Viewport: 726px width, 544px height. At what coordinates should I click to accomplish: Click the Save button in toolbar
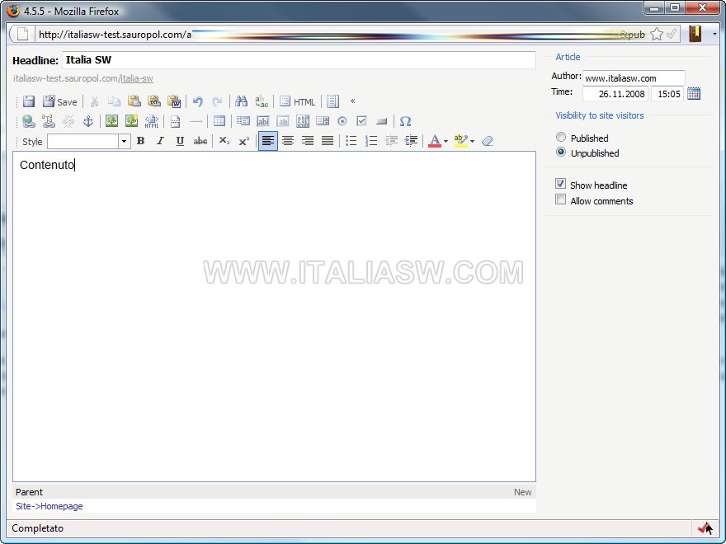60,101
